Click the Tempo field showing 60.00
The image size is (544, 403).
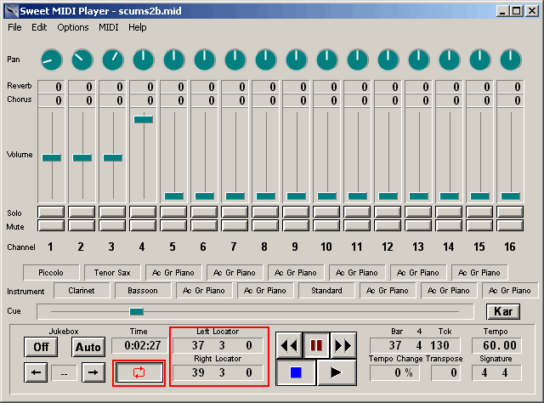pyautogui.click(x=496, y=345)
